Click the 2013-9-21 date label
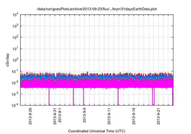The height and width of the screenshot is (134, 191). click(x=158, y=116)
